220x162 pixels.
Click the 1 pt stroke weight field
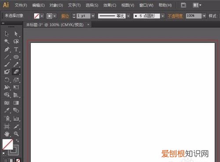click(83, 16)
